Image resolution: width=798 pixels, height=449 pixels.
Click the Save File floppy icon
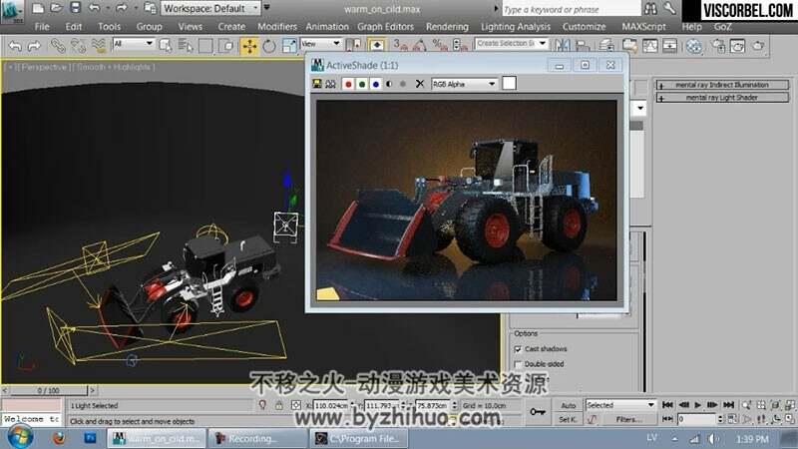tap(76, 8)
